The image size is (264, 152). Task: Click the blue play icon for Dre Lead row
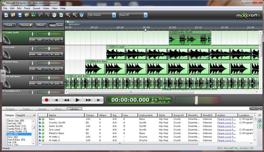[x=40, y=130]
